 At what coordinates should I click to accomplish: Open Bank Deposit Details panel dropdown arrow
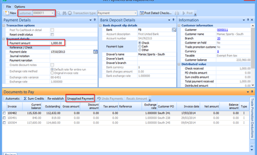[x=169, y=20]
